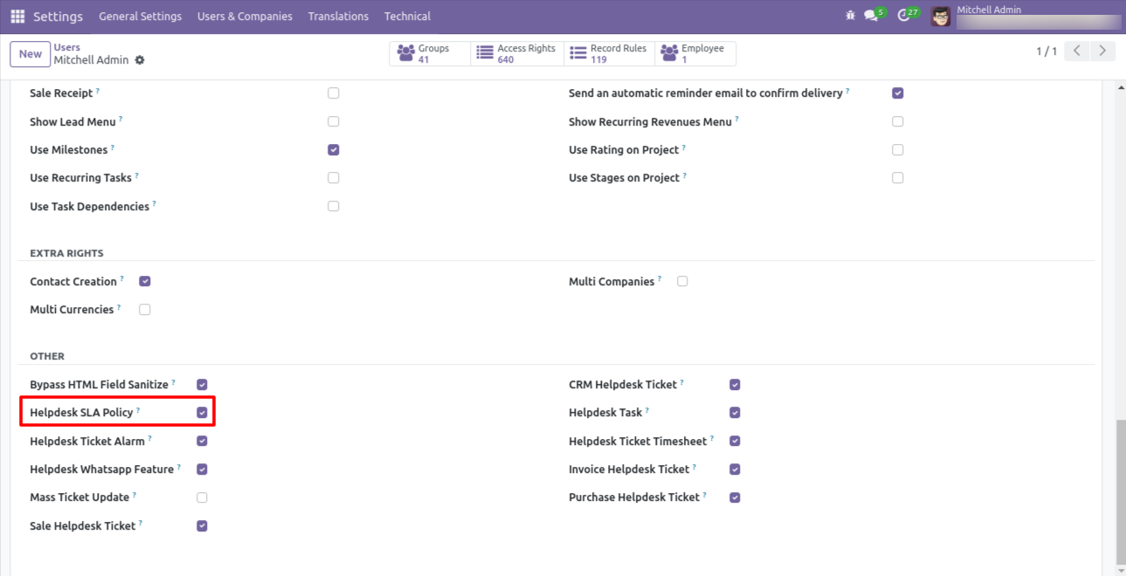Show help tooltip for Use Rating on Project
1126x576 pixels.
[684, 147]
